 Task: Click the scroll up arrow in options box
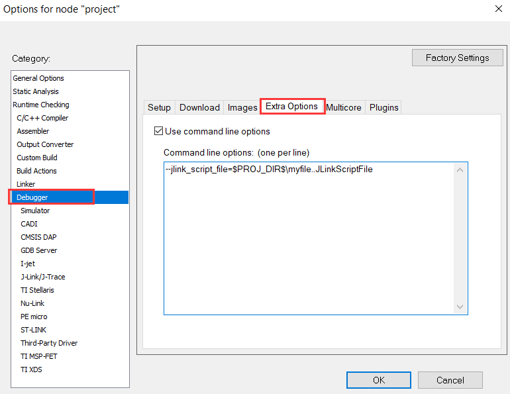460,170
